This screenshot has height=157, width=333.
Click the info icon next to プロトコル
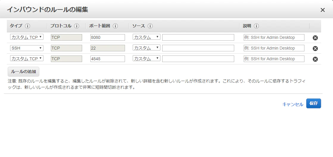tap(76, 26)
